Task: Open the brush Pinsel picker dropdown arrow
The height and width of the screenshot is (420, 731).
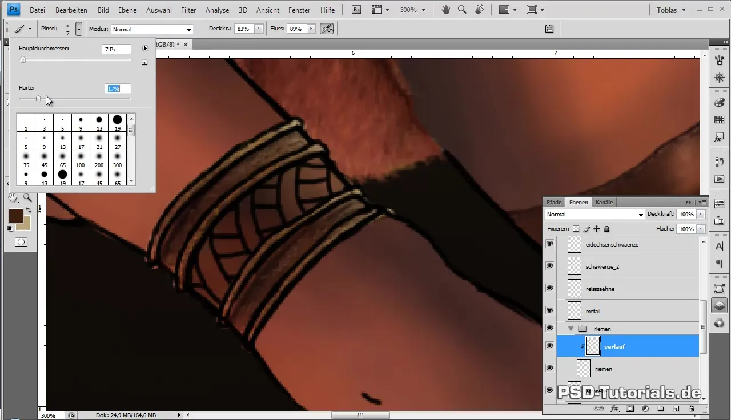Action: 79,29
